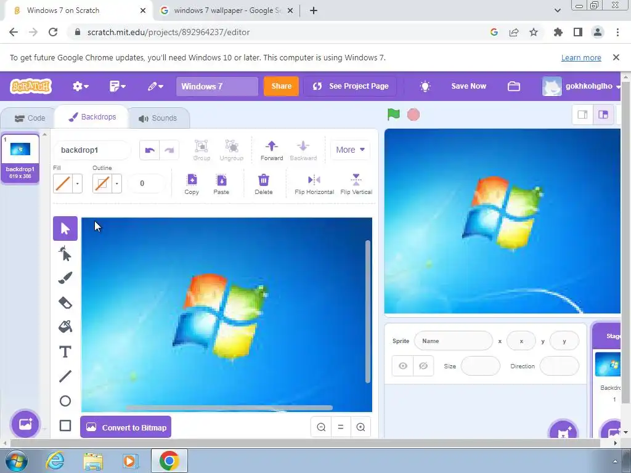This screenshot has width=631, height=473.
Task: Open the File menu dropdown
Action: tap(118, 86)
